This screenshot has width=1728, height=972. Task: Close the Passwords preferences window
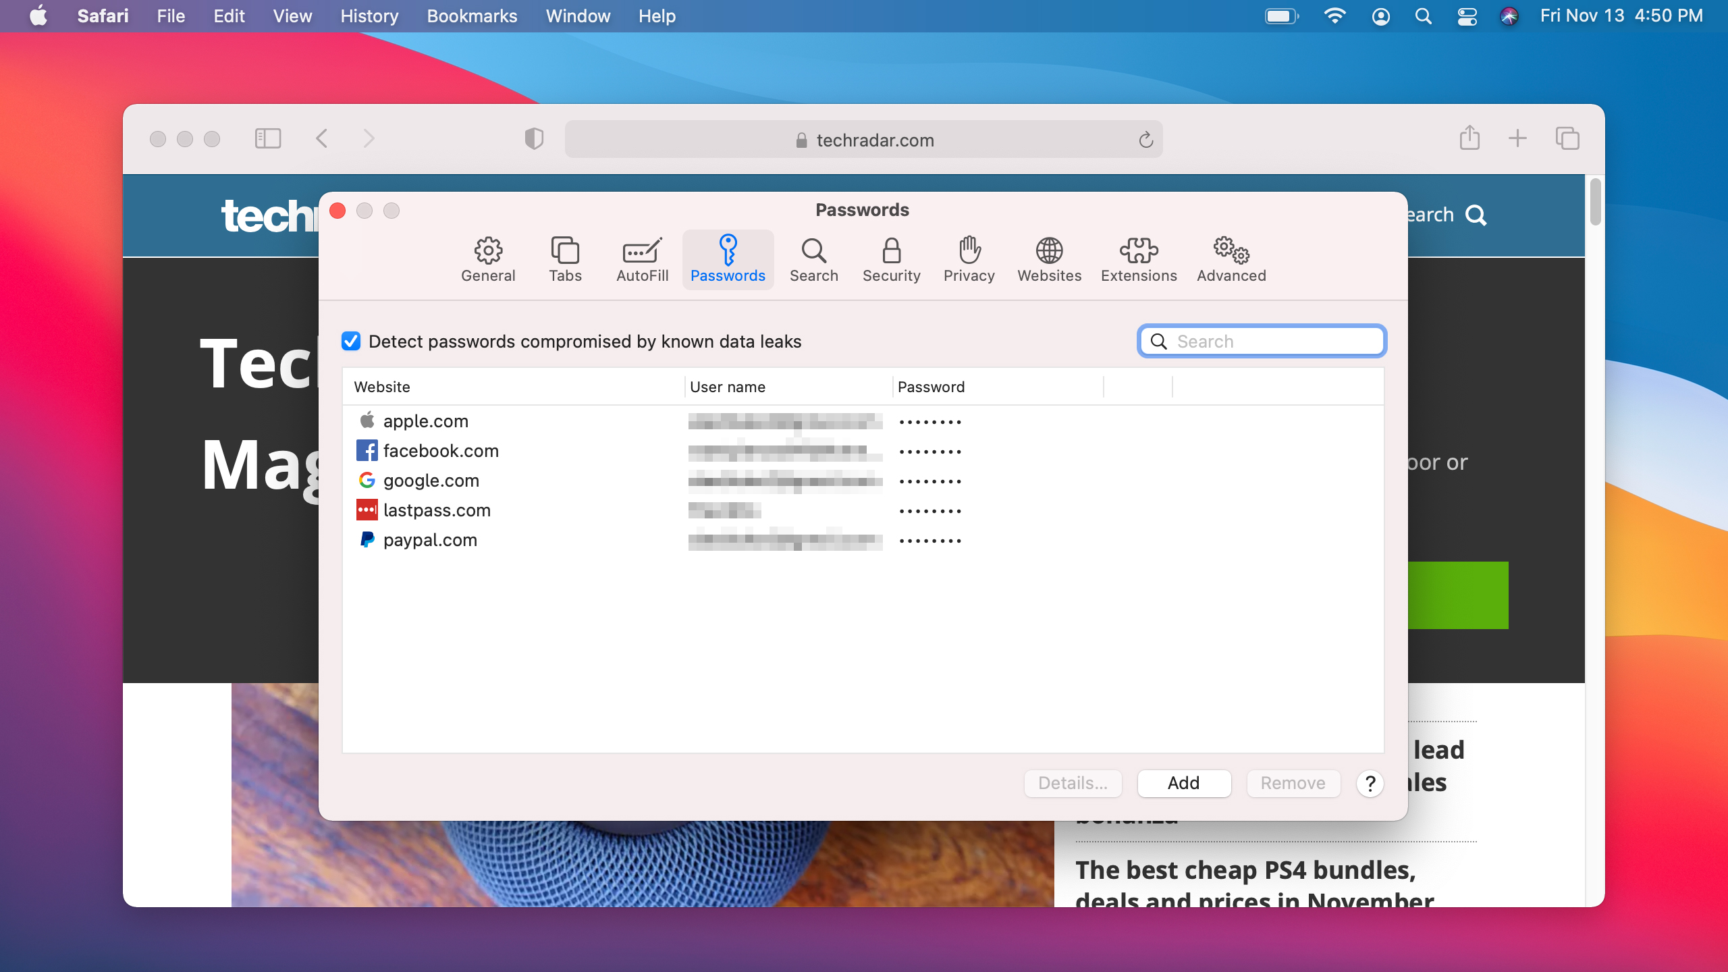337,211
